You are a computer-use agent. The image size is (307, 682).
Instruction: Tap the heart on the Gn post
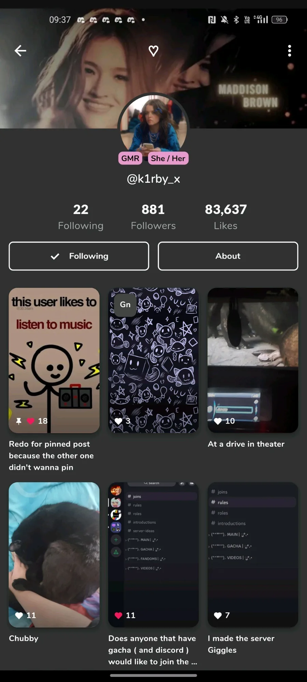click(118, 421)
